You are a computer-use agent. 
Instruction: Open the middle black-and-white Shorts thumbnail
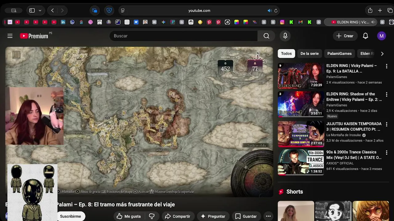(x=333, y=211)
